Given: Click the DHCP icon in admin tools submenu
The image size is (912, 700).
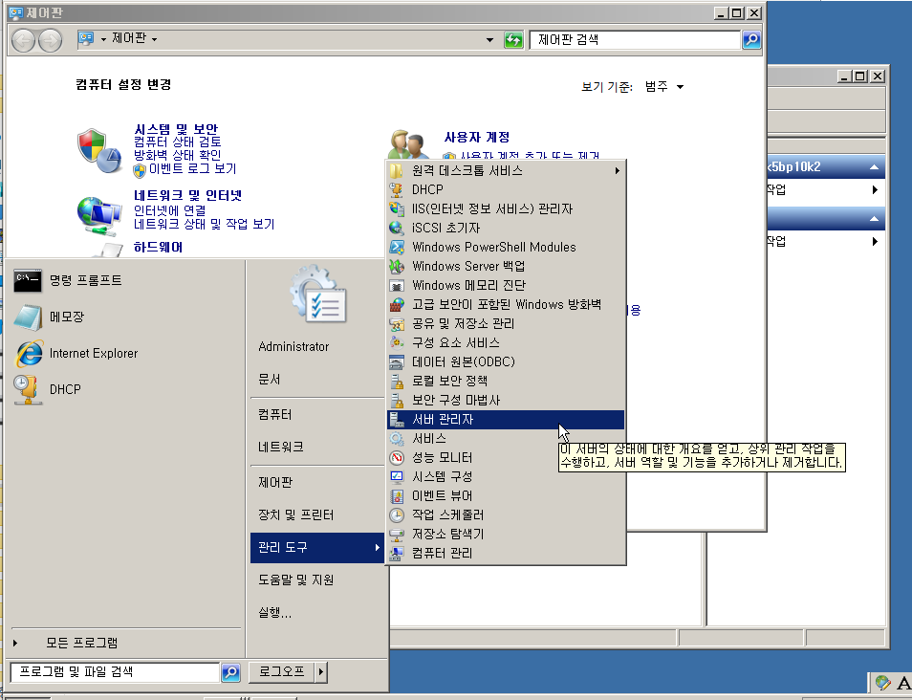Looking at the screenshot, I should coord(397,189).
